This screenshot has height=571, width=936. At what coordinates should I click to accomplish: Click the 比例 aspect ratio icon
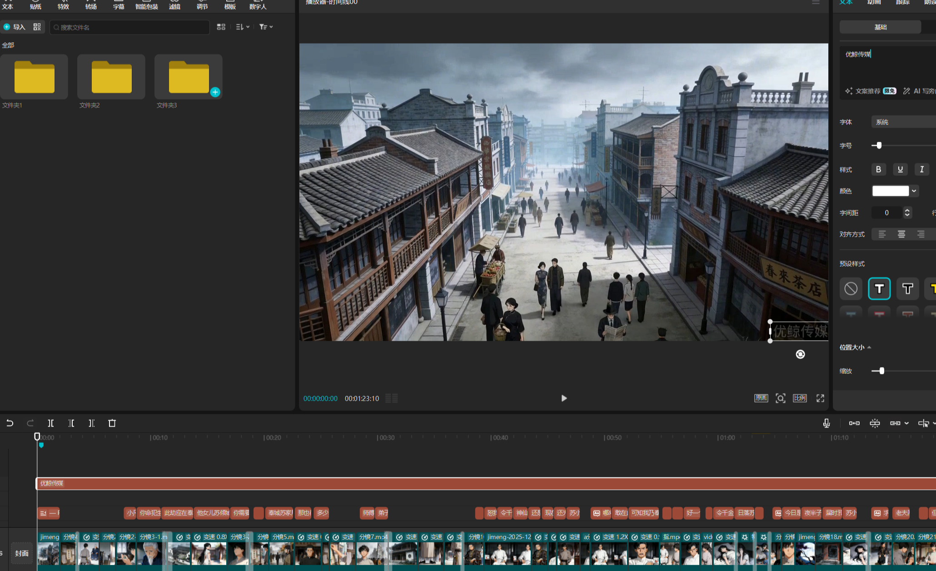[x=800, y=398]
